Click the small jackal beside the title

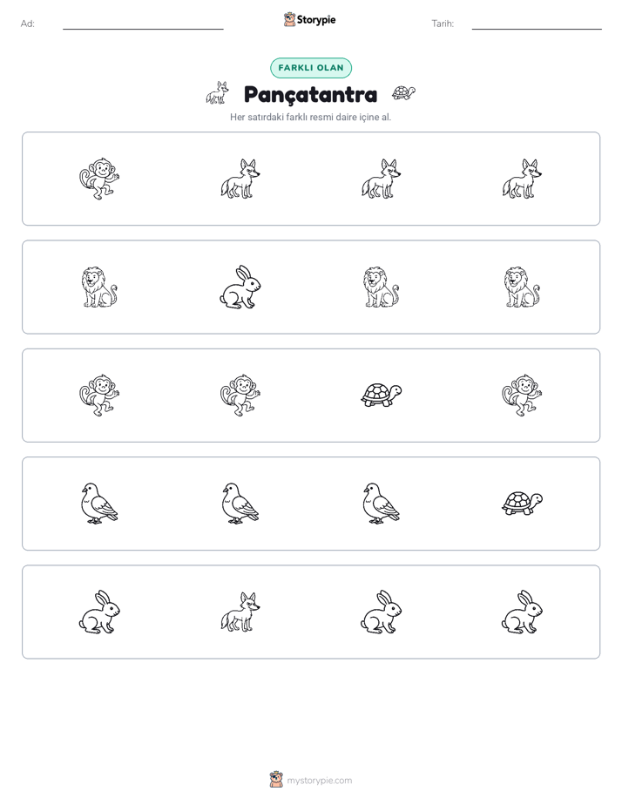217,93
